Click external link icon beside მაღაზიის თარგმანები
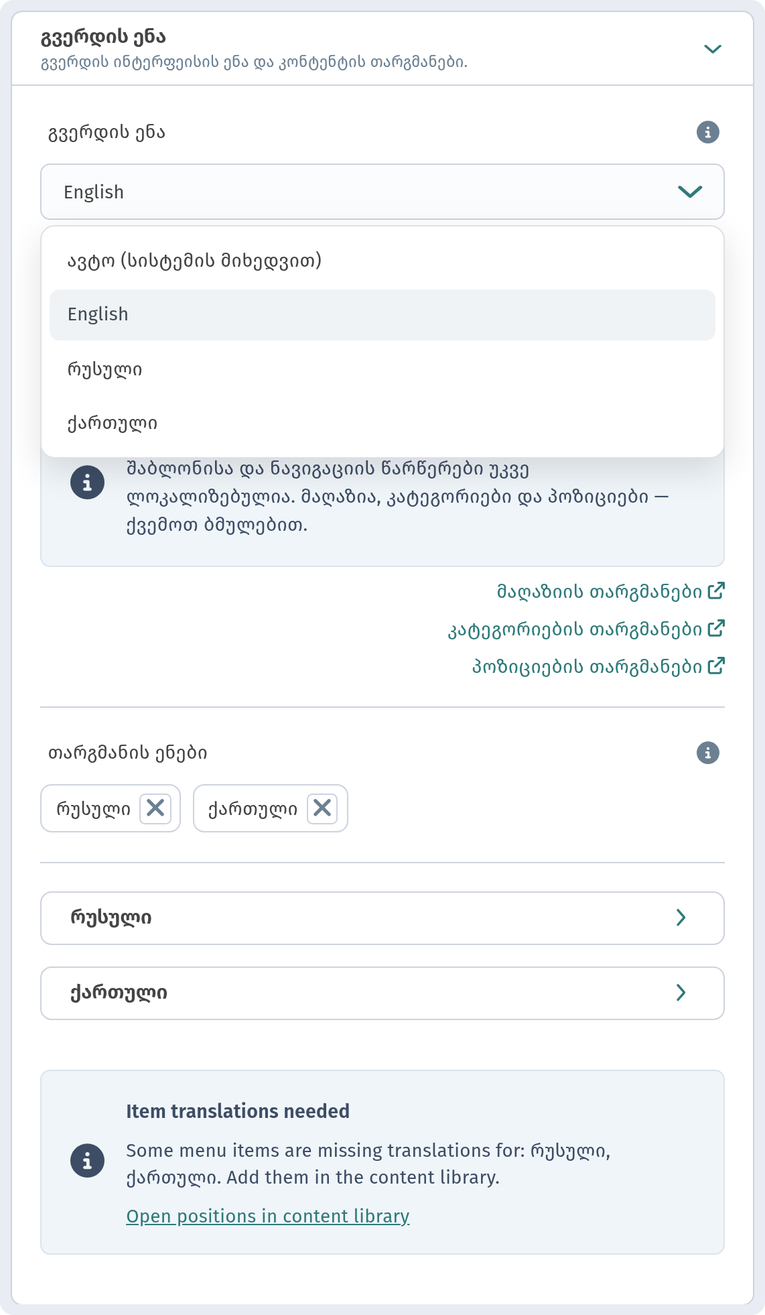The height and width of the screenshot is (1315, 765). [x=716, y=590]
